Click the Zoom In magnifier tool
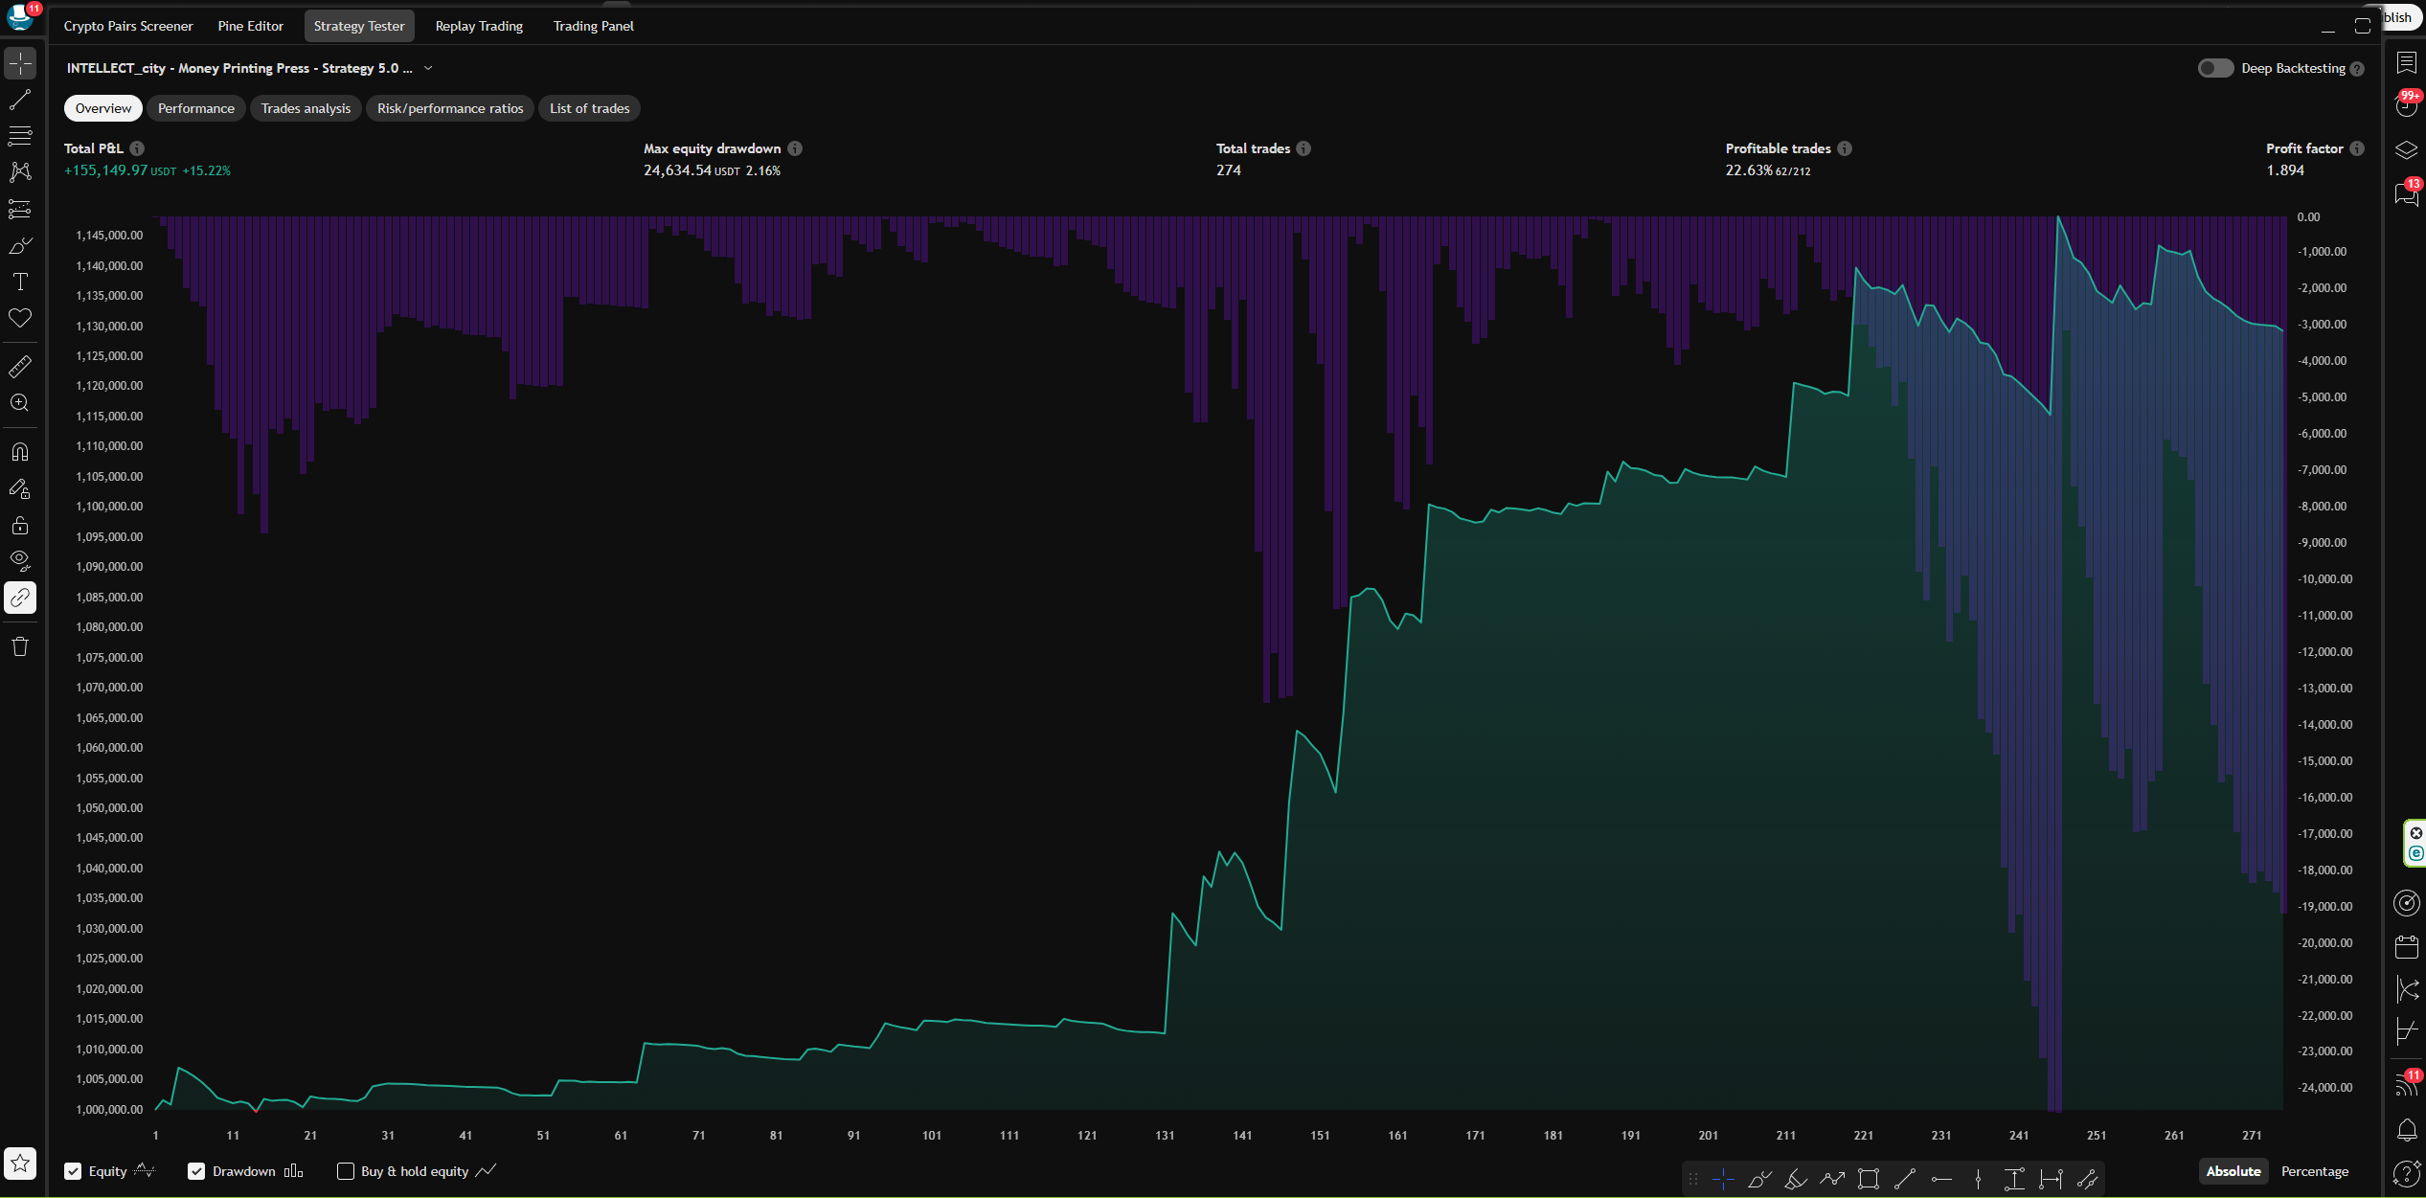The image size is (2426, 1198). (20, 403)
